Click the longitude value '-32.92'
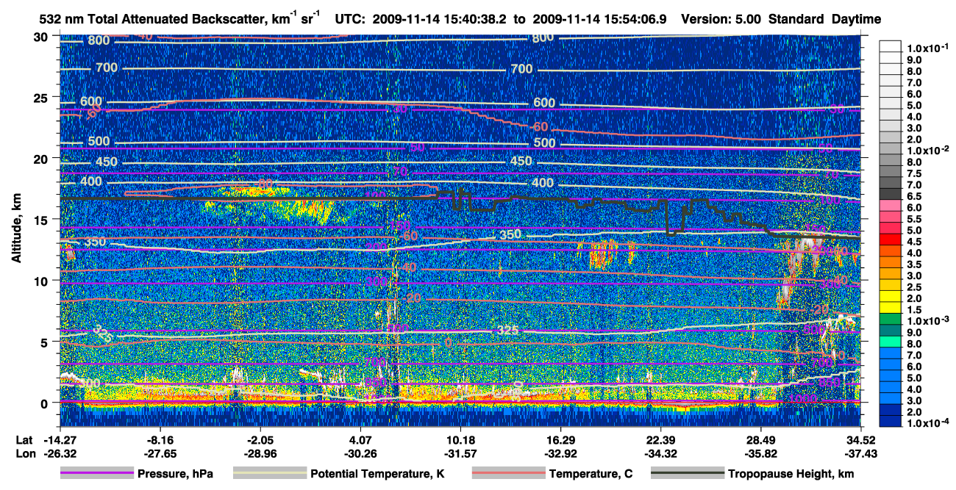The height and width of the screenshot is (490, 956). [561, 454]
